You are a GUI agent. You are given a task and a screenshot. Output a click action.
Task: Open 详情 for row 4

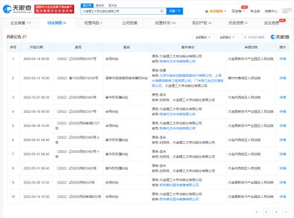282,112
